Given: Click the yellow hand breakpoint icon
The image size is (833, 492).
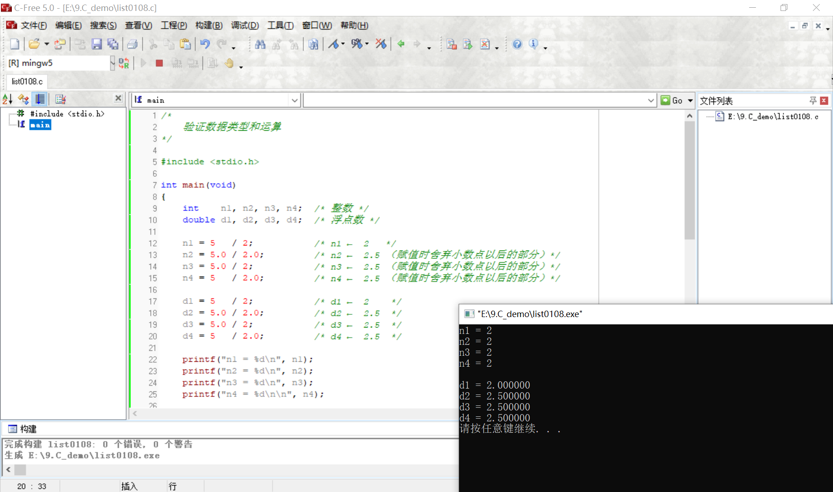Looking at the screenshot, I should pyautogui.click(x=229, y=63).
